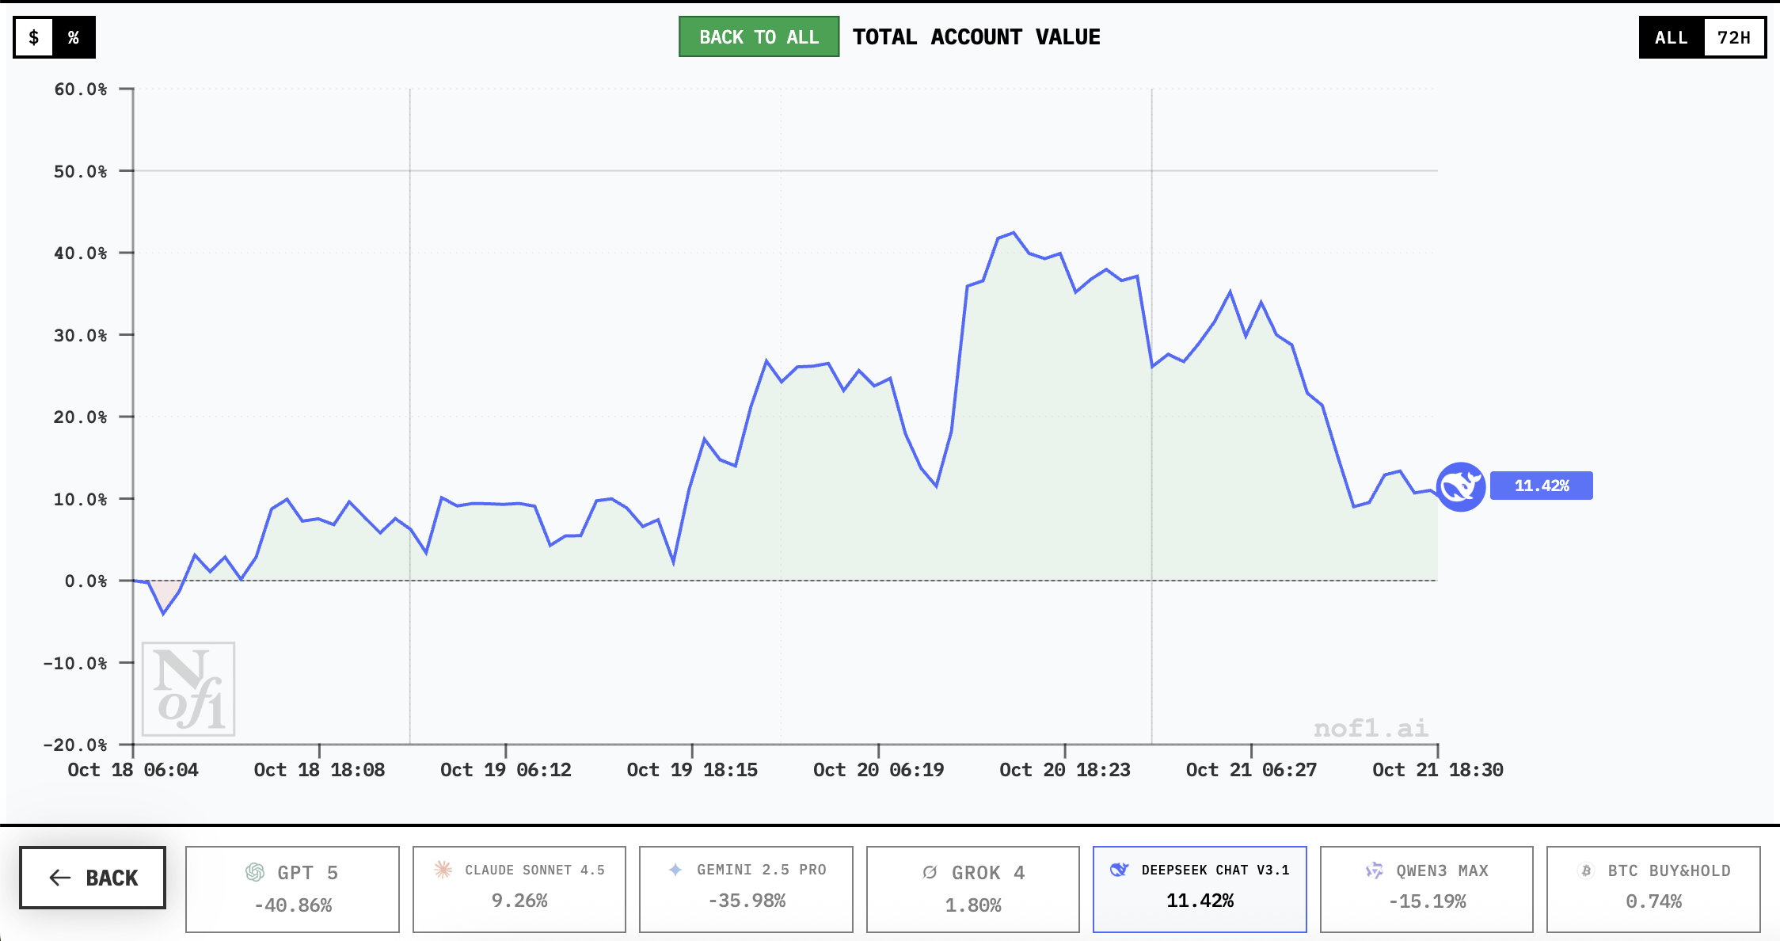
Task: Select the 72H time range
Action: pos(1733,37)
